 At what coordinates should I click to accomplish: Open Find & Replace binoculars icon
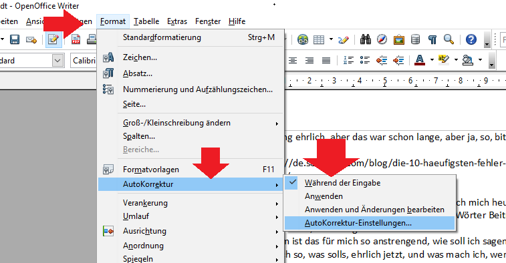[x=366, y=39]
